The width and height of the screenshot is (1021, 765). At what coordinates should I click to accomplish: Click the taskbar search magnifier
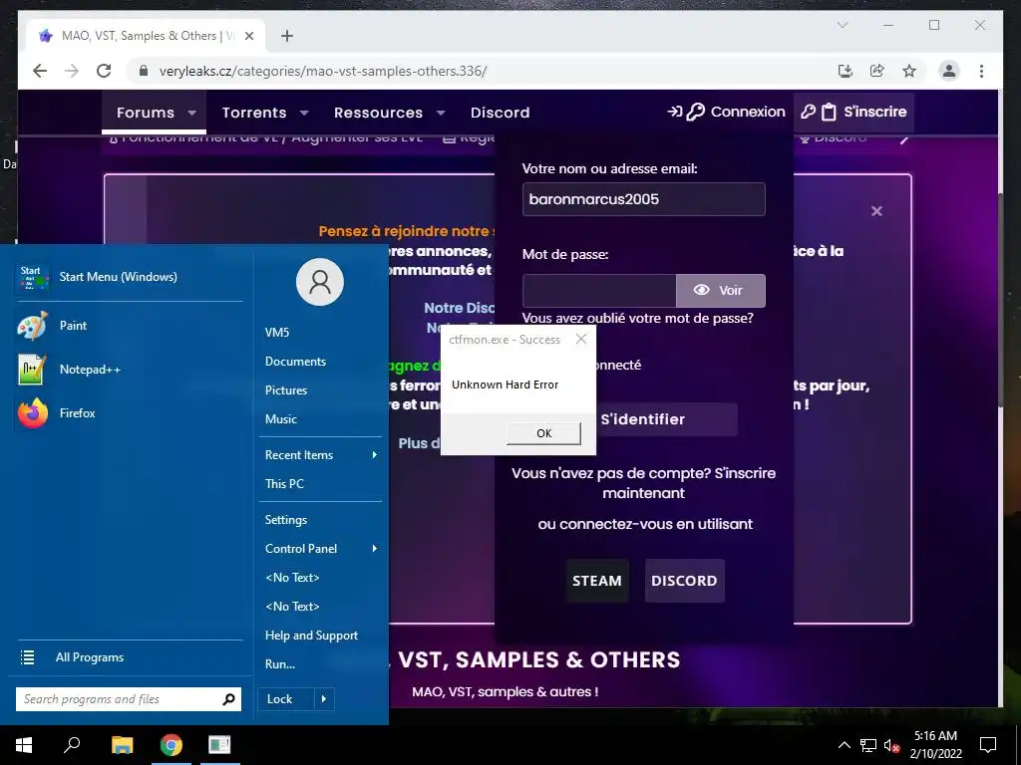[x=72, y=745]
